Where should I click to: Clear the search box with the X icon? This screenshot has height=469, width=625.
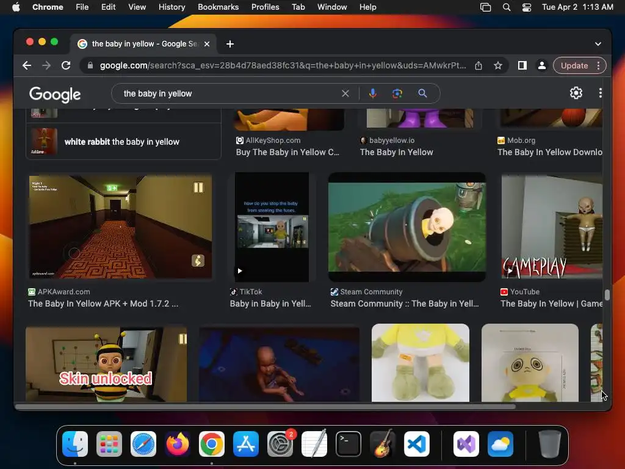pos(345,93)
